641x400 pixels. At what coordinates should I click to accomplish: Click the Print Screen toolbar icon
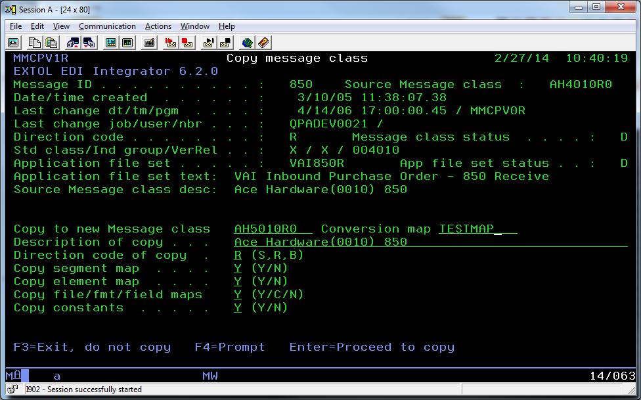tap(14, 43)
